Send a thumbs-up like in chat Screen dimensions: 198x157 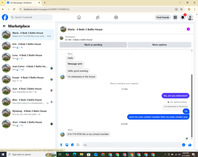(x=190, y=145)
